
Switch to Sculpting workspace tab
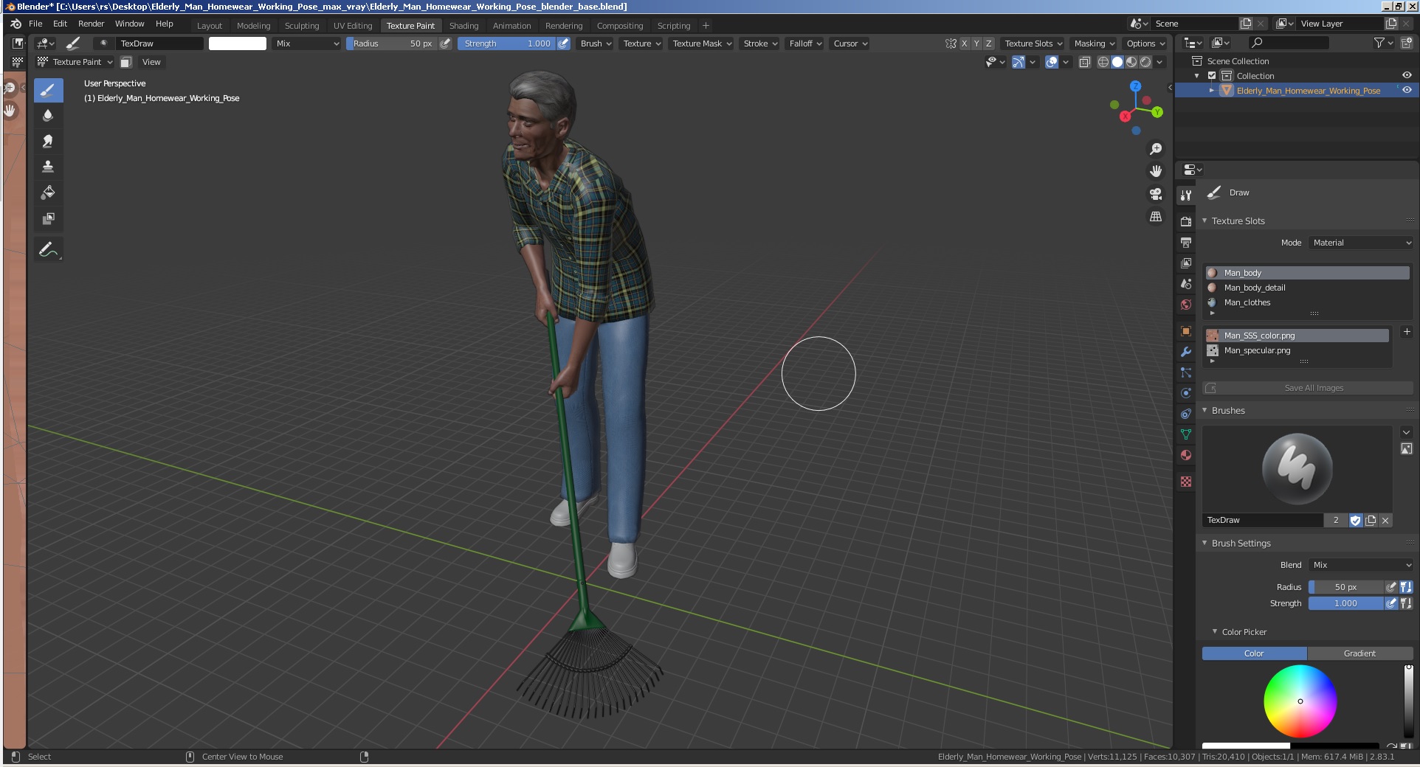[302, 26]
